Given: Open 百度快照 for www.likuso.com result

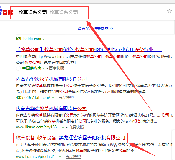Looking at the screenshot, I should pos(76,127).
